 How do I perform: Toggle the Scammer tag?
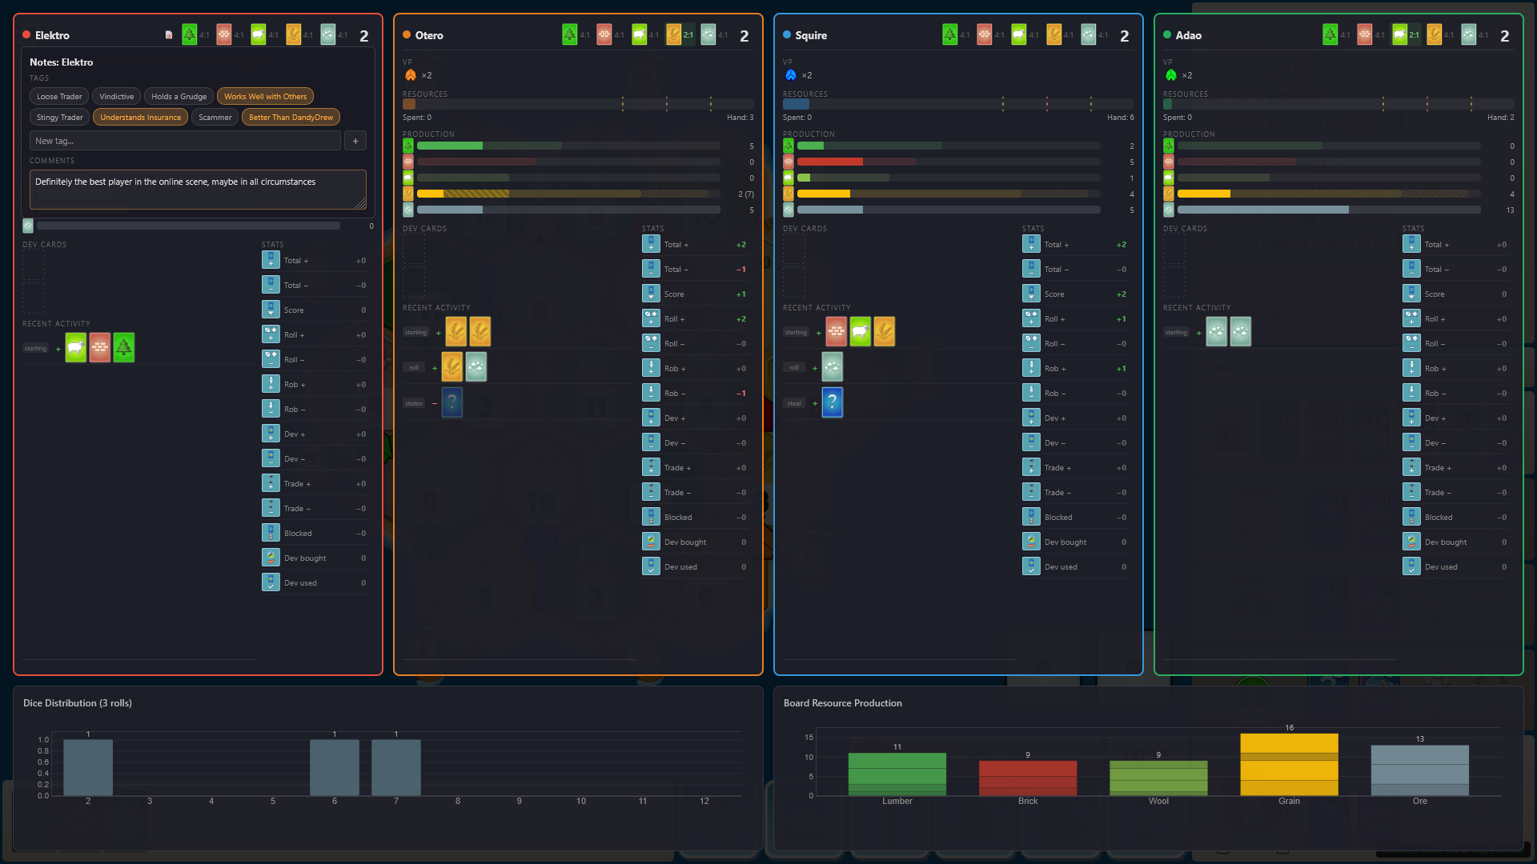tap(215, 118)
